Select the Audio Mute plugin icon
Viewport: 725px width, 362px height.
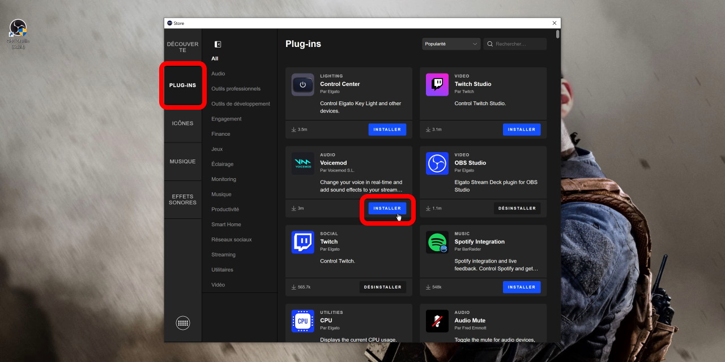[x=437, y=321]
